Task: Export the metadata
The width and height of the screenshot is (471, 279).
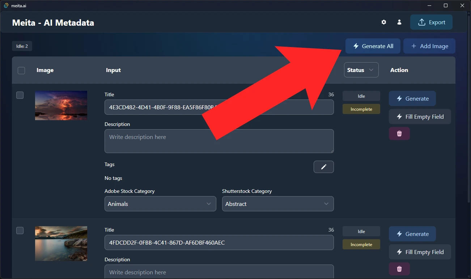Action: click(431, 22)
